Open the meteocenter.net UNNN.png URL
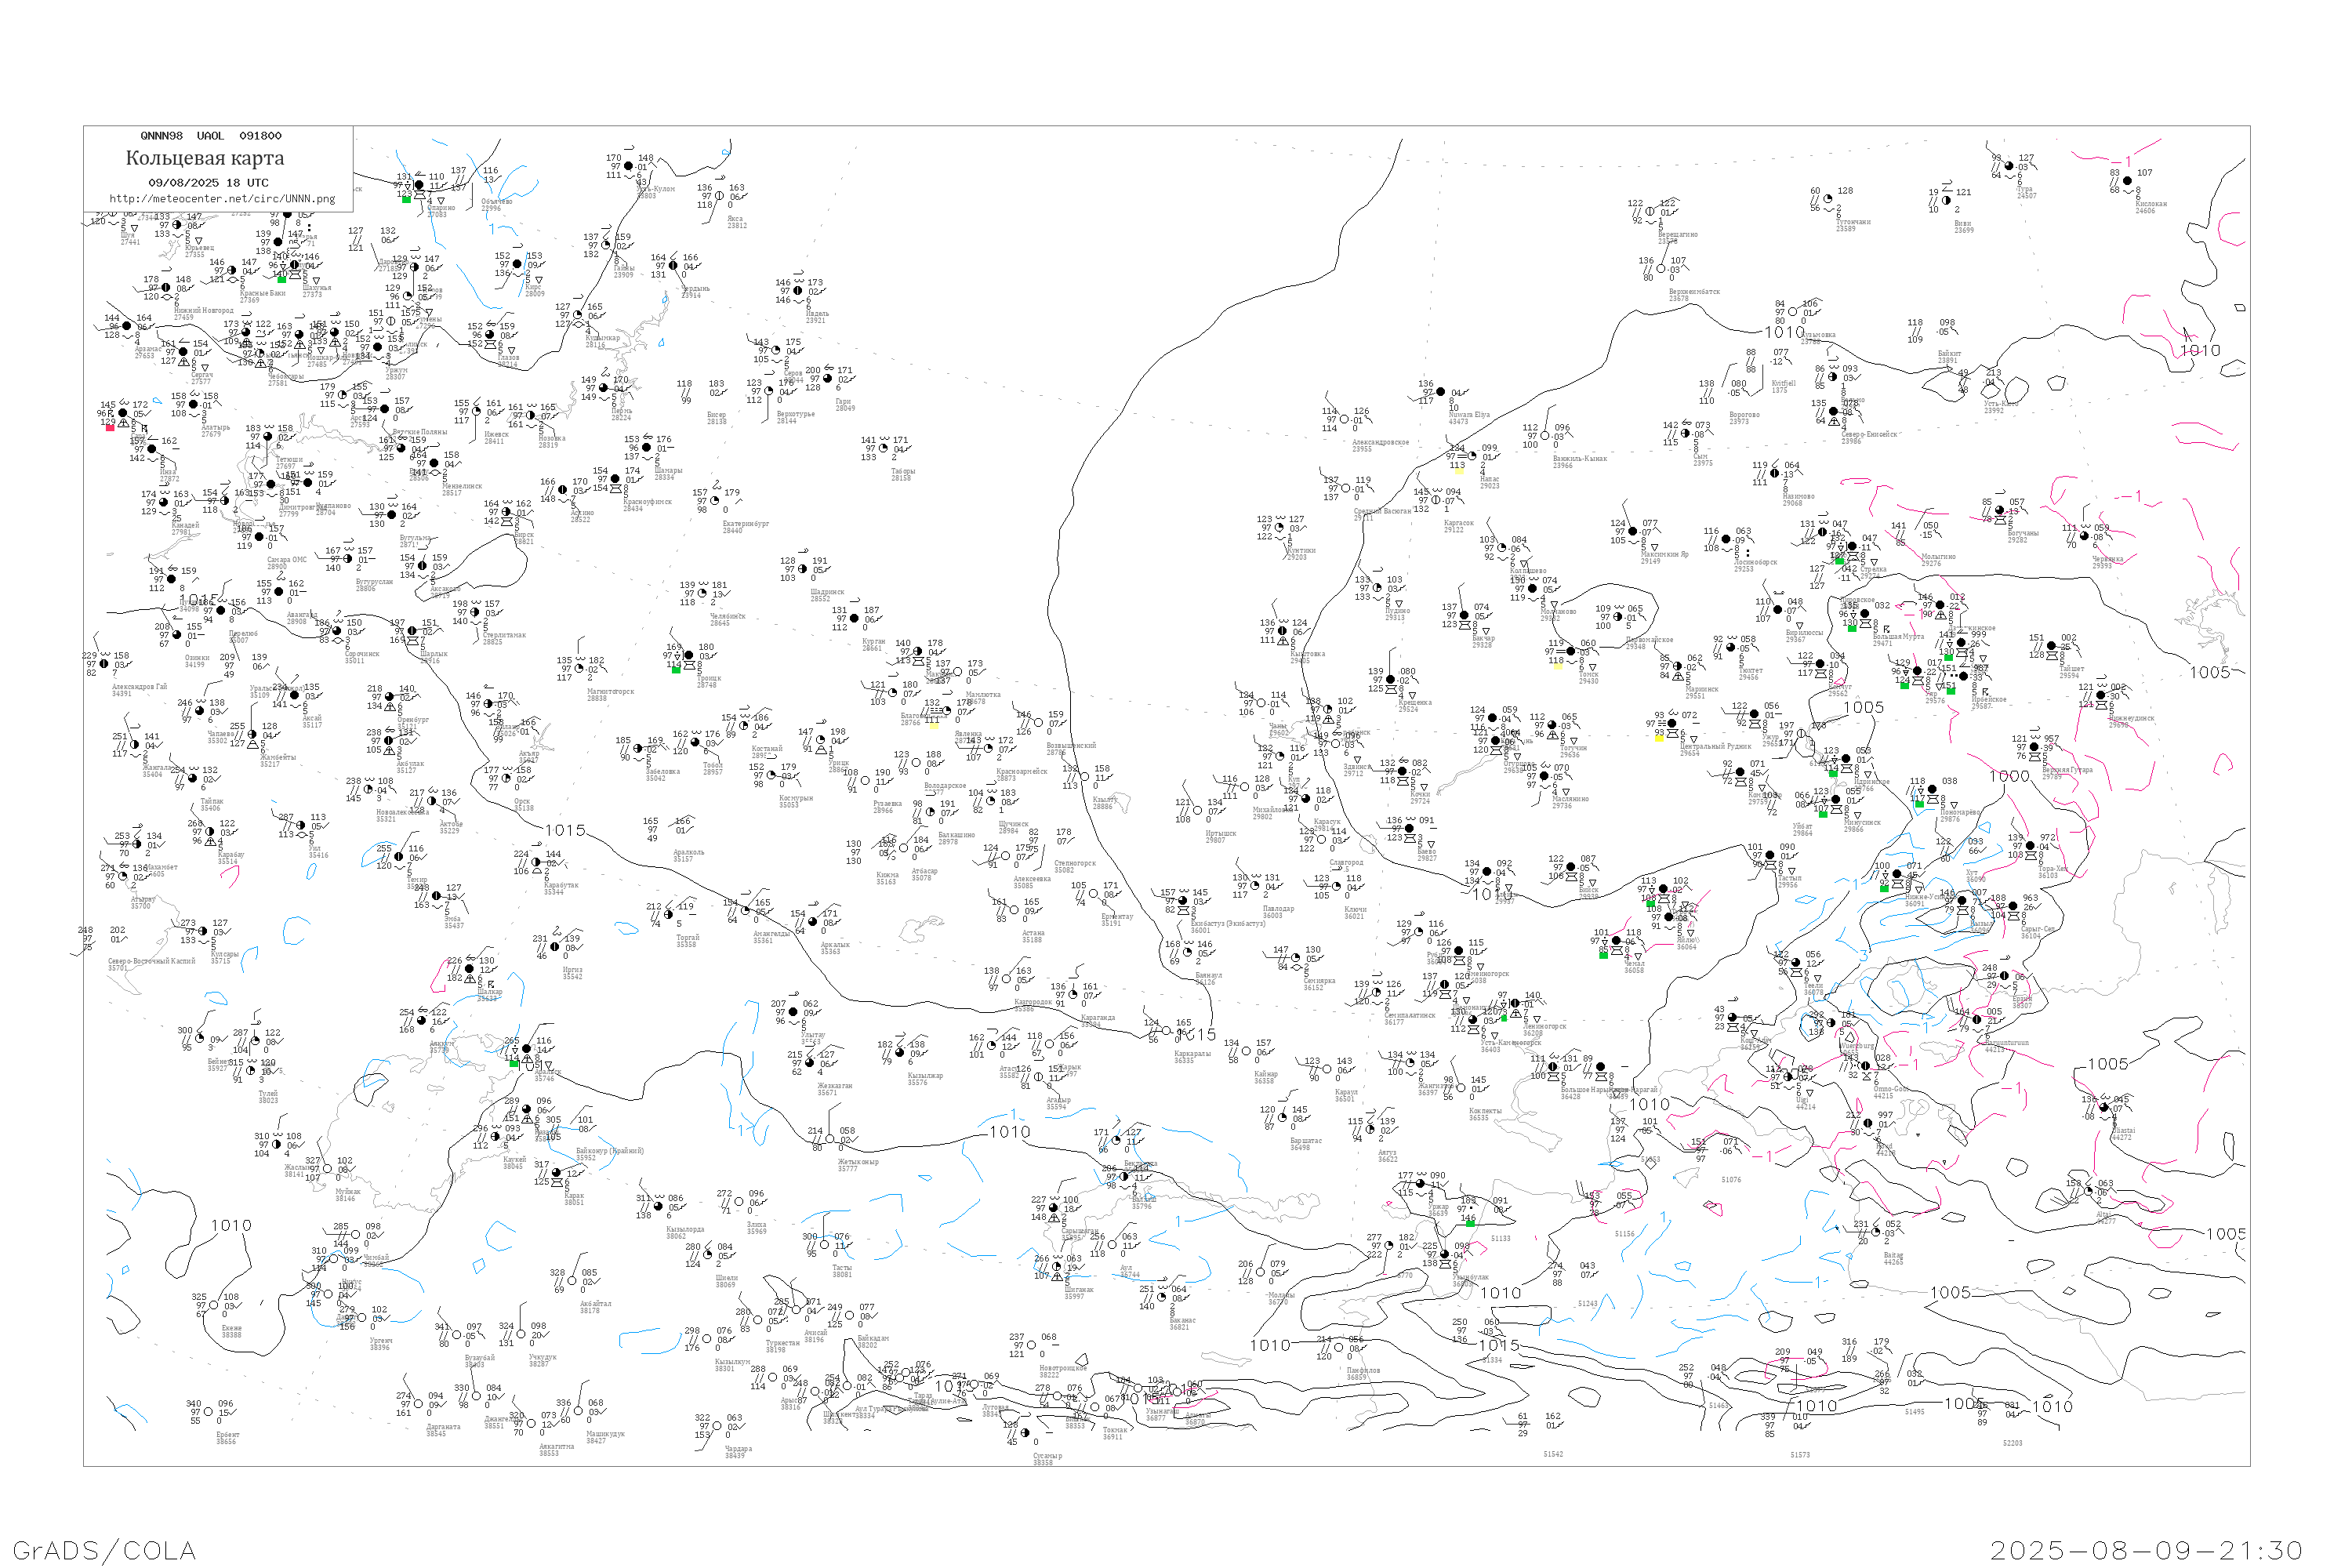Image resolution: width=2352 pixels, height=1568 pixels. 221,199
